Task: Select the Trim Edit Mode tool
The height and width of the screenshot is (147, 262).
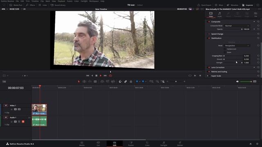Action: point(84,82)
